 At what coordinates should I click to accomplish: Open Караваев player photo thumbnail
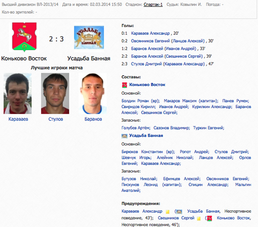18,93
